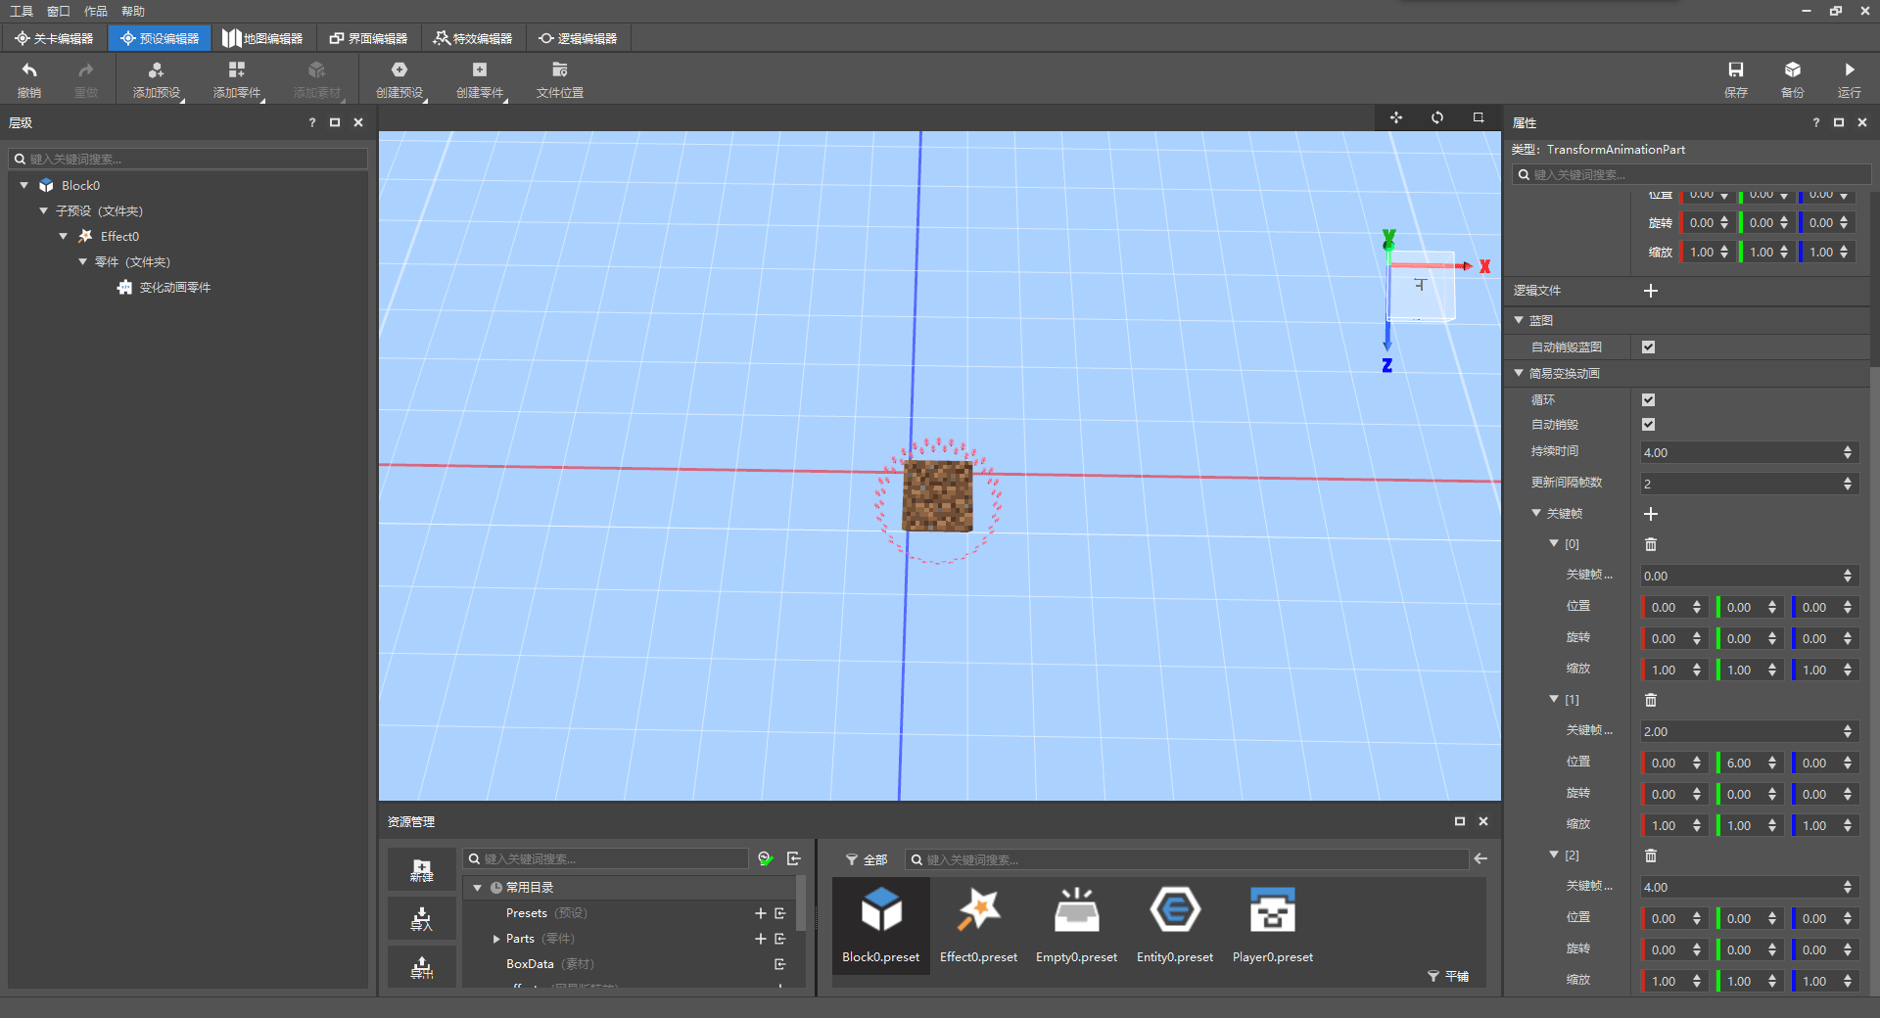Image resolution: width=1880 pixels, height=1018 pixels.
Task: Collapse the 简易变换动画 section
Action: point(1519,373)
